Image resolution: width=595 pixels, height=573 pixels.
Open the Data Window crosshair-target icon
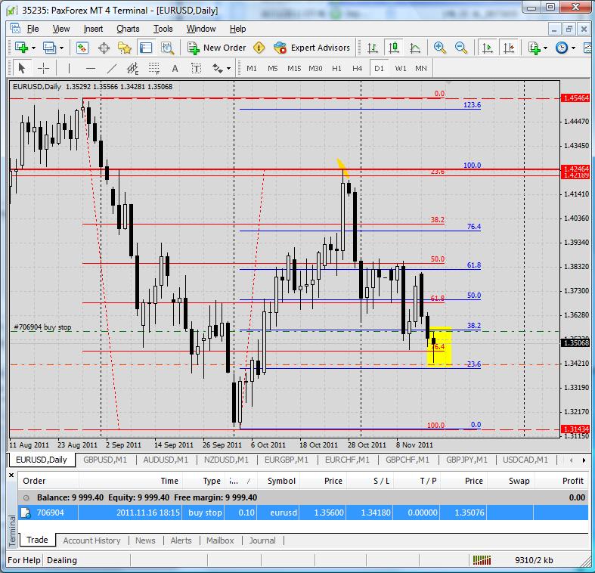click(x=104, y=48)
